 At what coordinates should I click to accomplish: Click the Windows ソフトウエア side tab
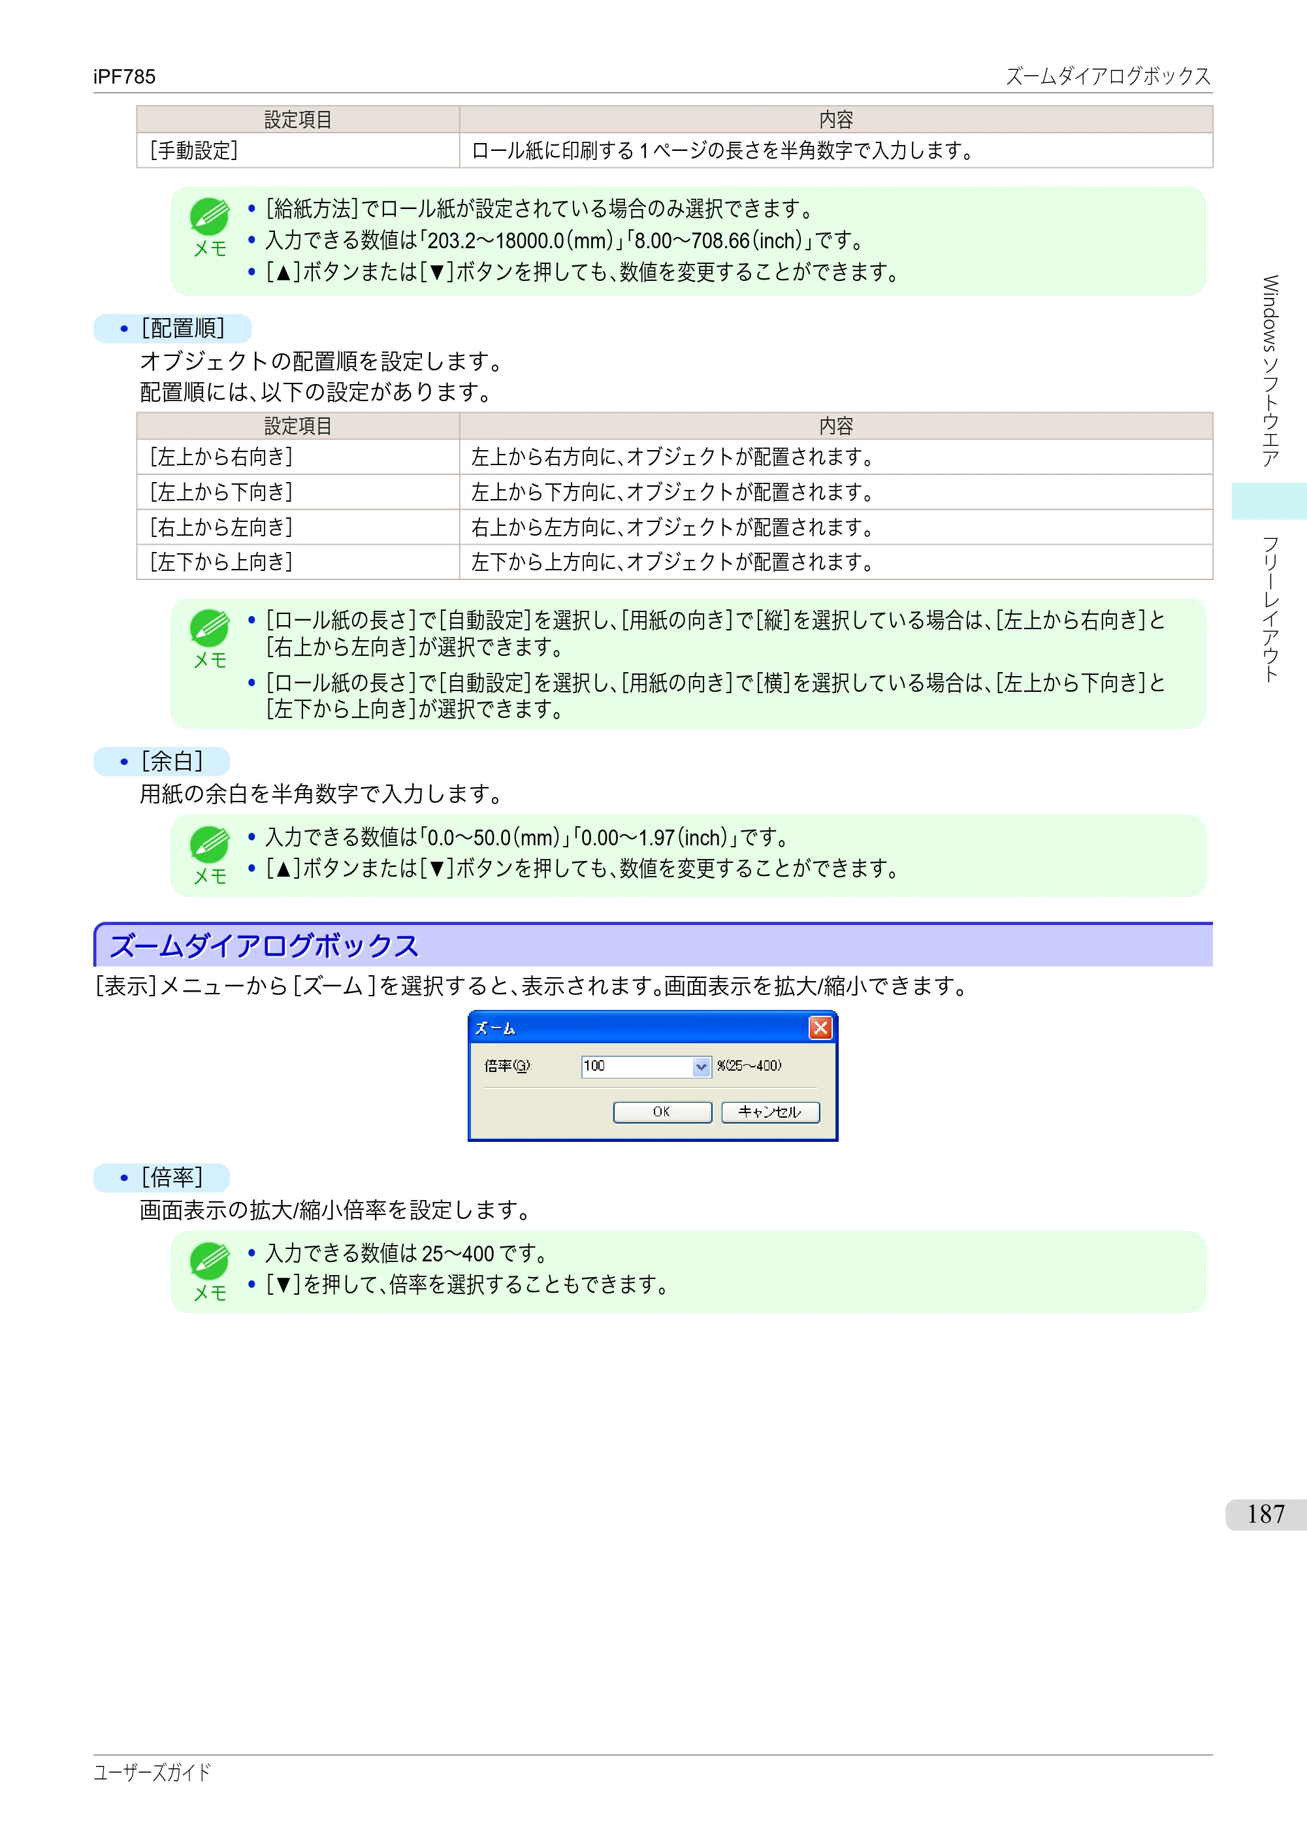[x=1270, y=371]
